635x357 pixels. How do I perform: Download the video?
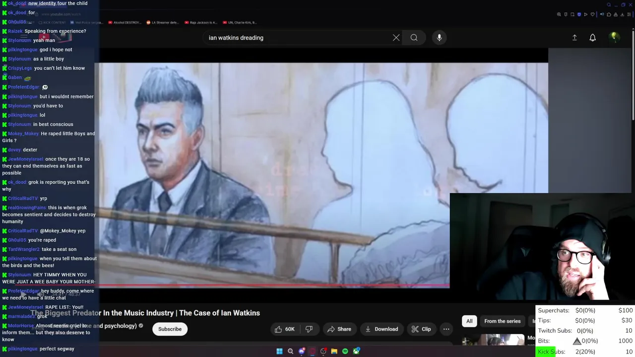(x=381, y=329)
